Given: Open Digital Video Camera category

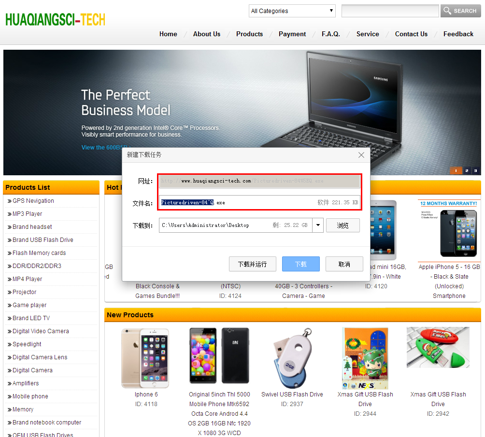Looking at the screenshot, I should 41,331.
